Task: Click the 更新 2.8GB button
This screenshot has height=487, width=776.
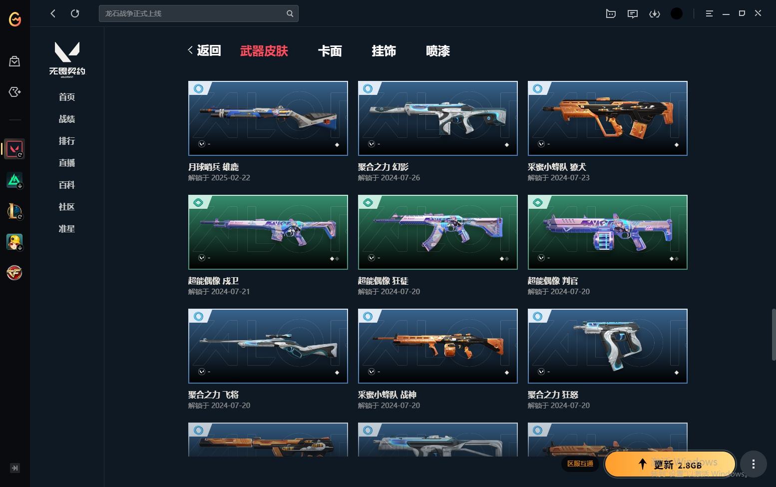Action: [670, 465]
